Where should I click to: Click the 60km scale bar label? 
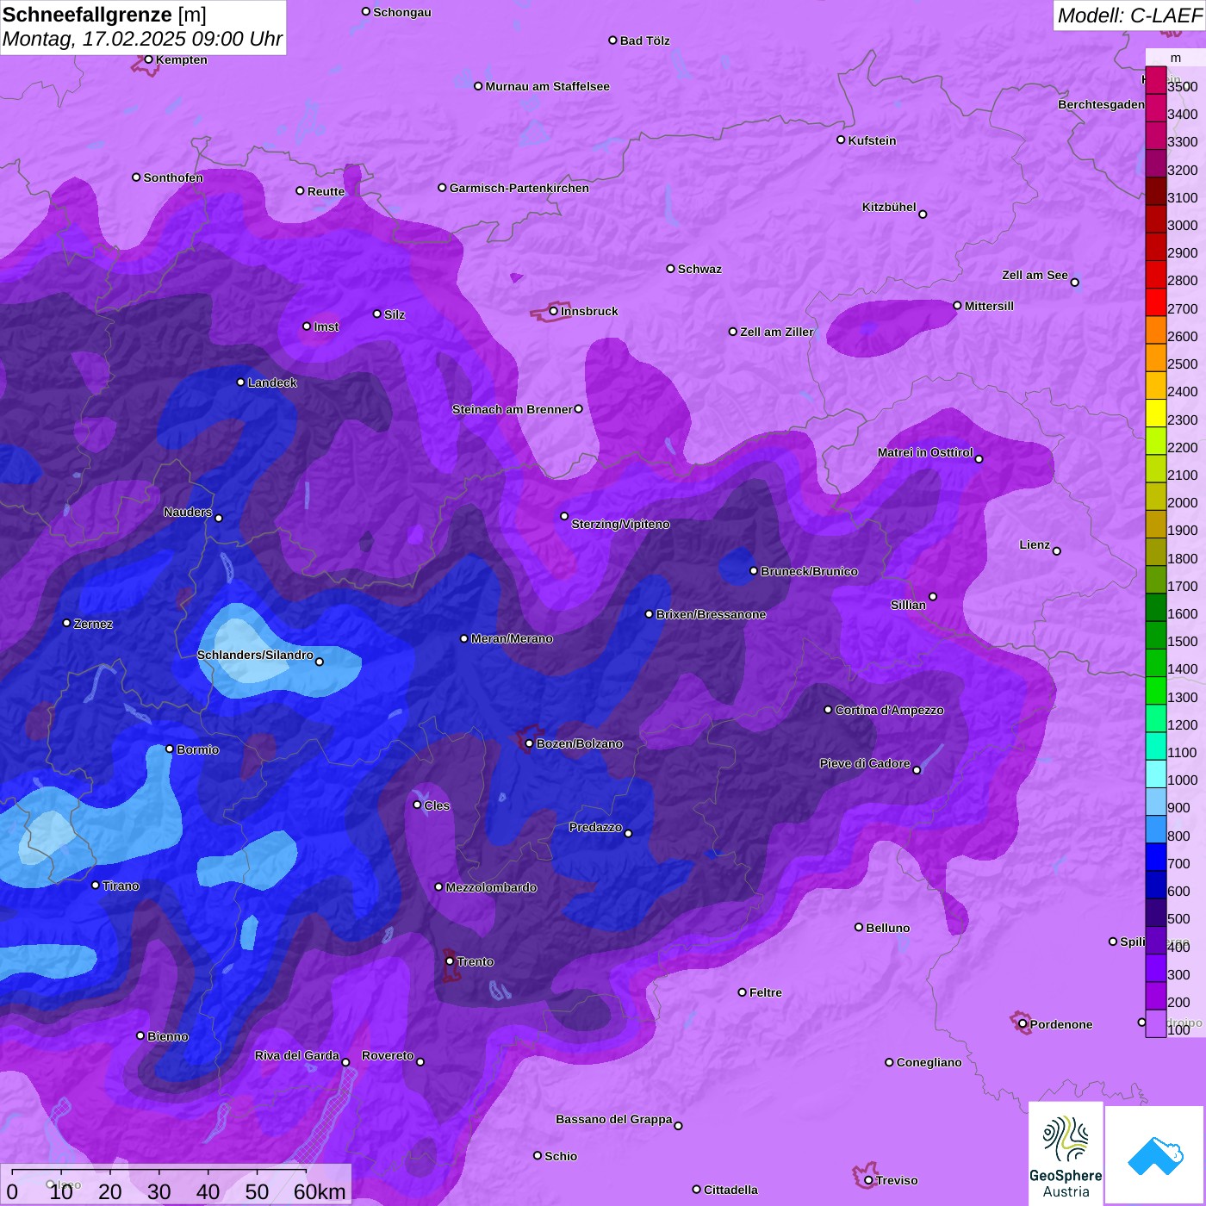320,1191
